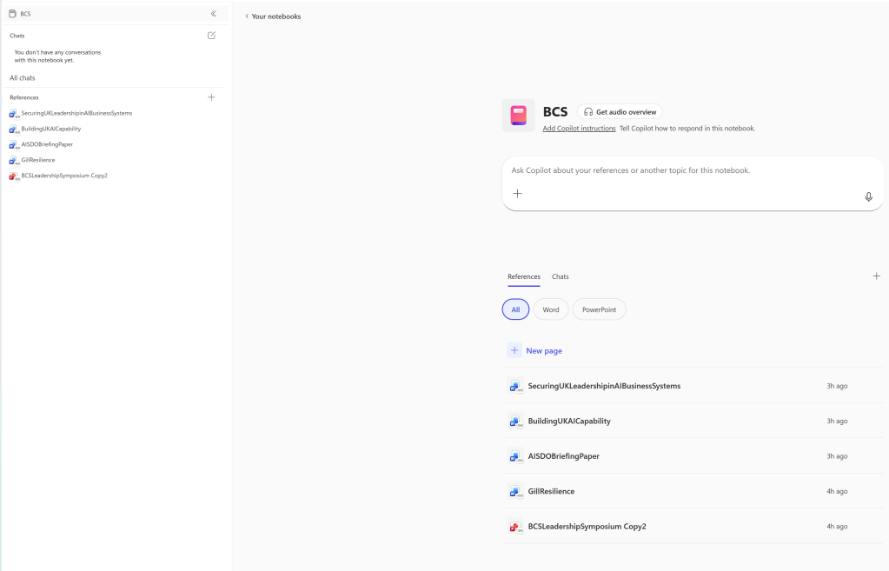Go back to Your notebooks
The height and width of the screenshot is (571, 889).
[x=273, y=17]
